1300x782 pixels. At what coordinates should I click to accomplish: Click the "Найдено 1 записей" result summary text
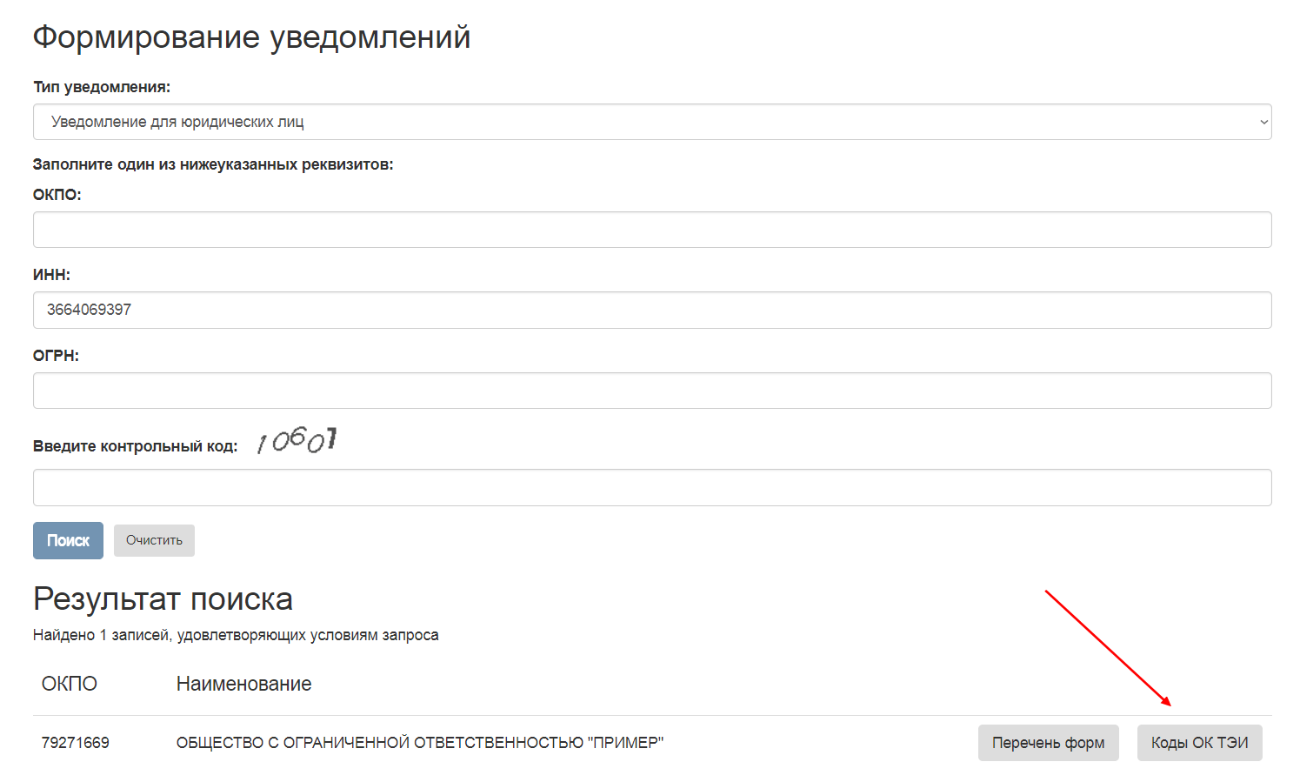(x=236, y=635)
